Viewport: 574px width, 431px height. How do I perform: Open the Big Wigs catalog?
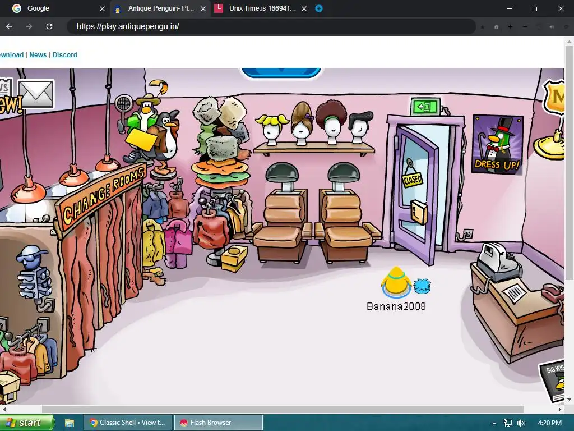[553, 381]
